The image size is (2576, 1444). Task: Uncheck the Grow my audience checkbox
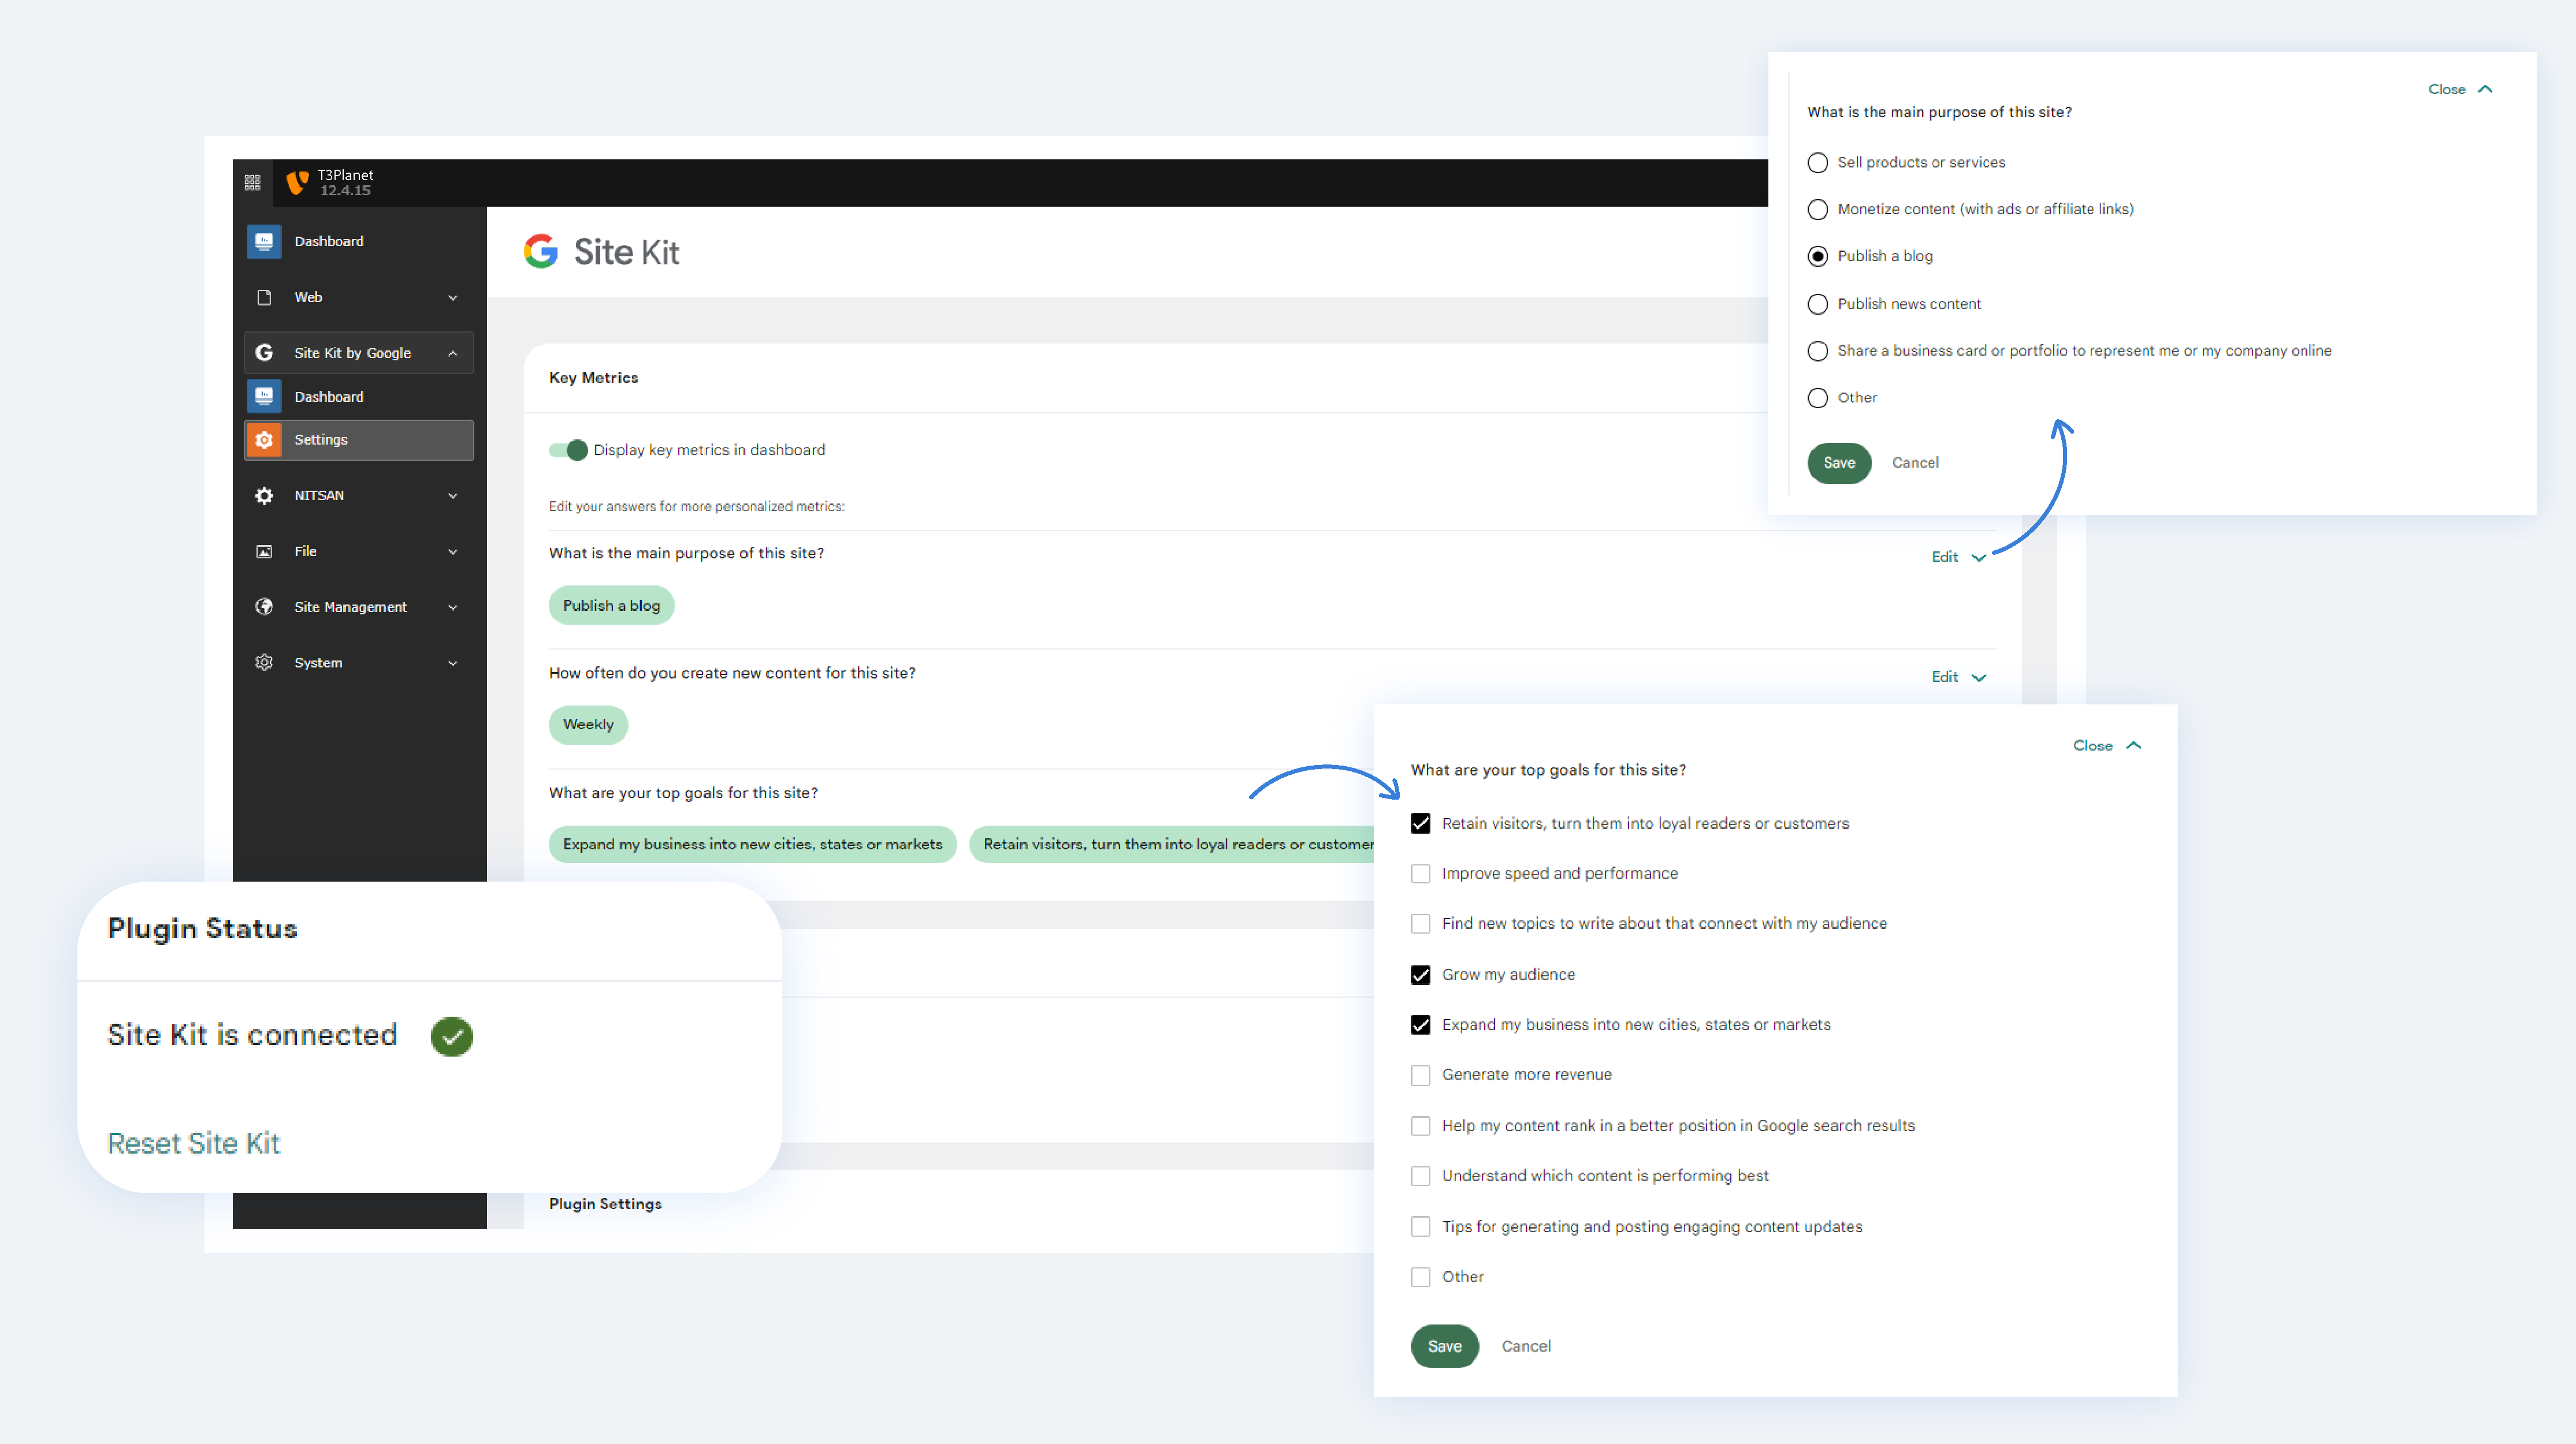click(x=1420, y=975)
